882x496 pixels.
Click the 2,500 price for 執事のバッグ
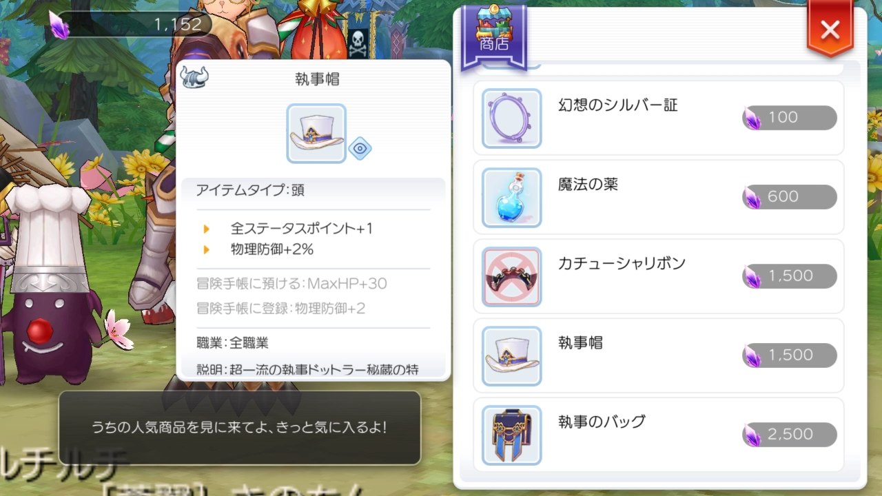(x=790, y=435)
